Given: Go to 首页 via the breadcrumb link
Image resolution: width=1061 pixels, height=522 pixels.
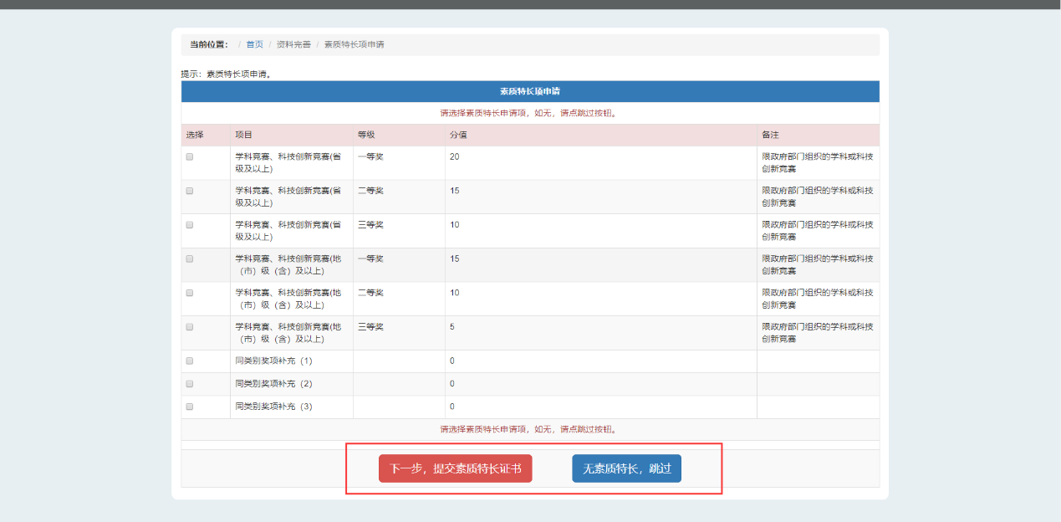Looking at the screenshot, I should (x=254, y=44).
